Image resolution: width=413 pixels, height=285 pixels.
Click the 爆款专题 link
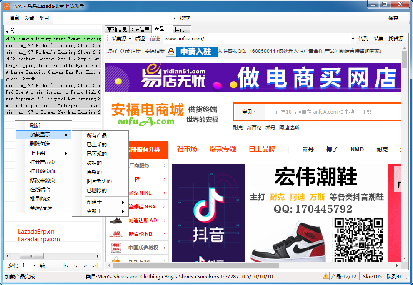tap(223, 149)
